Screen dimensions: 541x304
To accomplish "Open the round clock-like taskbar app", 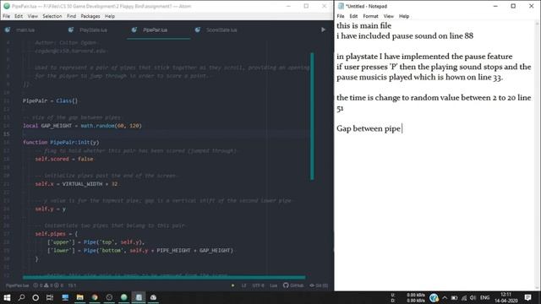I will tap(109, 297).
